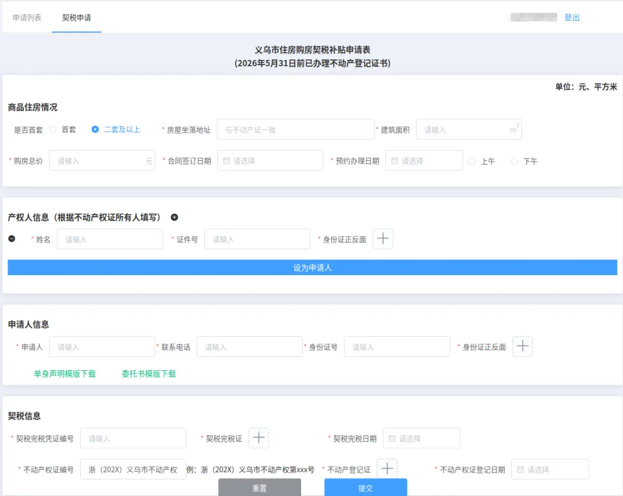
Task: Choose 上午 morning appointment slot
Action: point(472,161)
